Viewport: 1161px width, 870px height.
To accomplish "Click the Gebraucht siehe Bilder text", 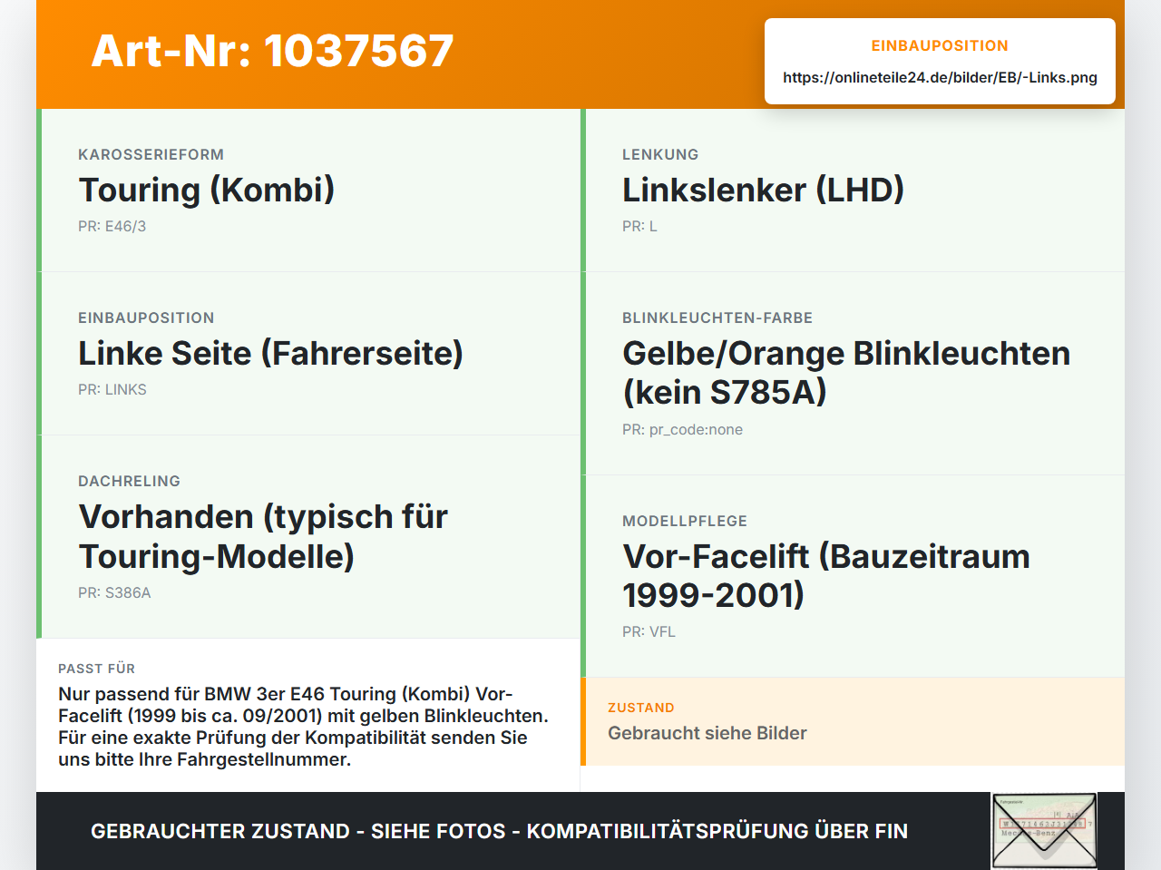I will [707, 733].
